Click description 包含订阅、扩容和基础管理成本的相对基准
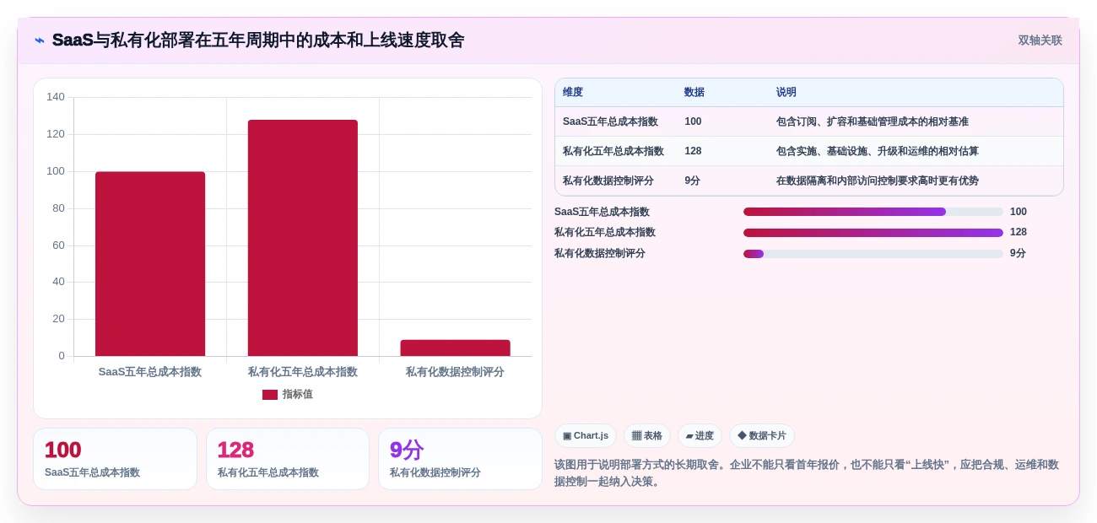Viewport: 1097px width, 523px height. click(x=873, y=121)
